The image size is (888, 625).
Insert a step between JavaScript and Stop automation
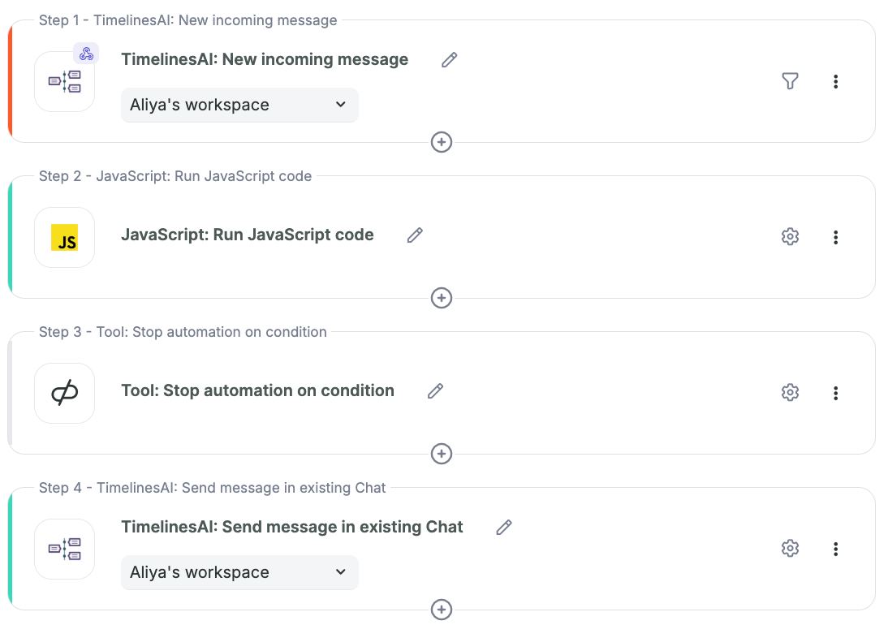(442, 298)
